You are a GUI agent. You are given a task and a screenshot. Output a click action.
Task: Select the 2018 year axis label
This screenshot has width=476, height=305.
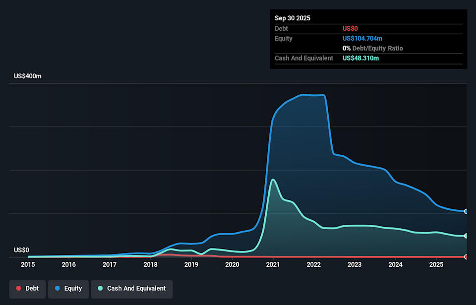tap(150, 265)
